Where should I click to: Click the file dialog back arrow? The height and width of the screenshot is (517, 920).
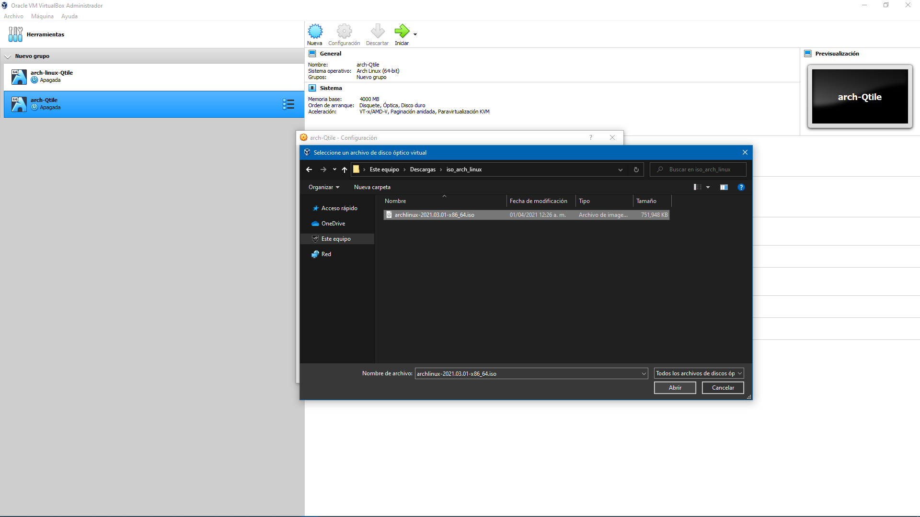(x=309, y=169)
